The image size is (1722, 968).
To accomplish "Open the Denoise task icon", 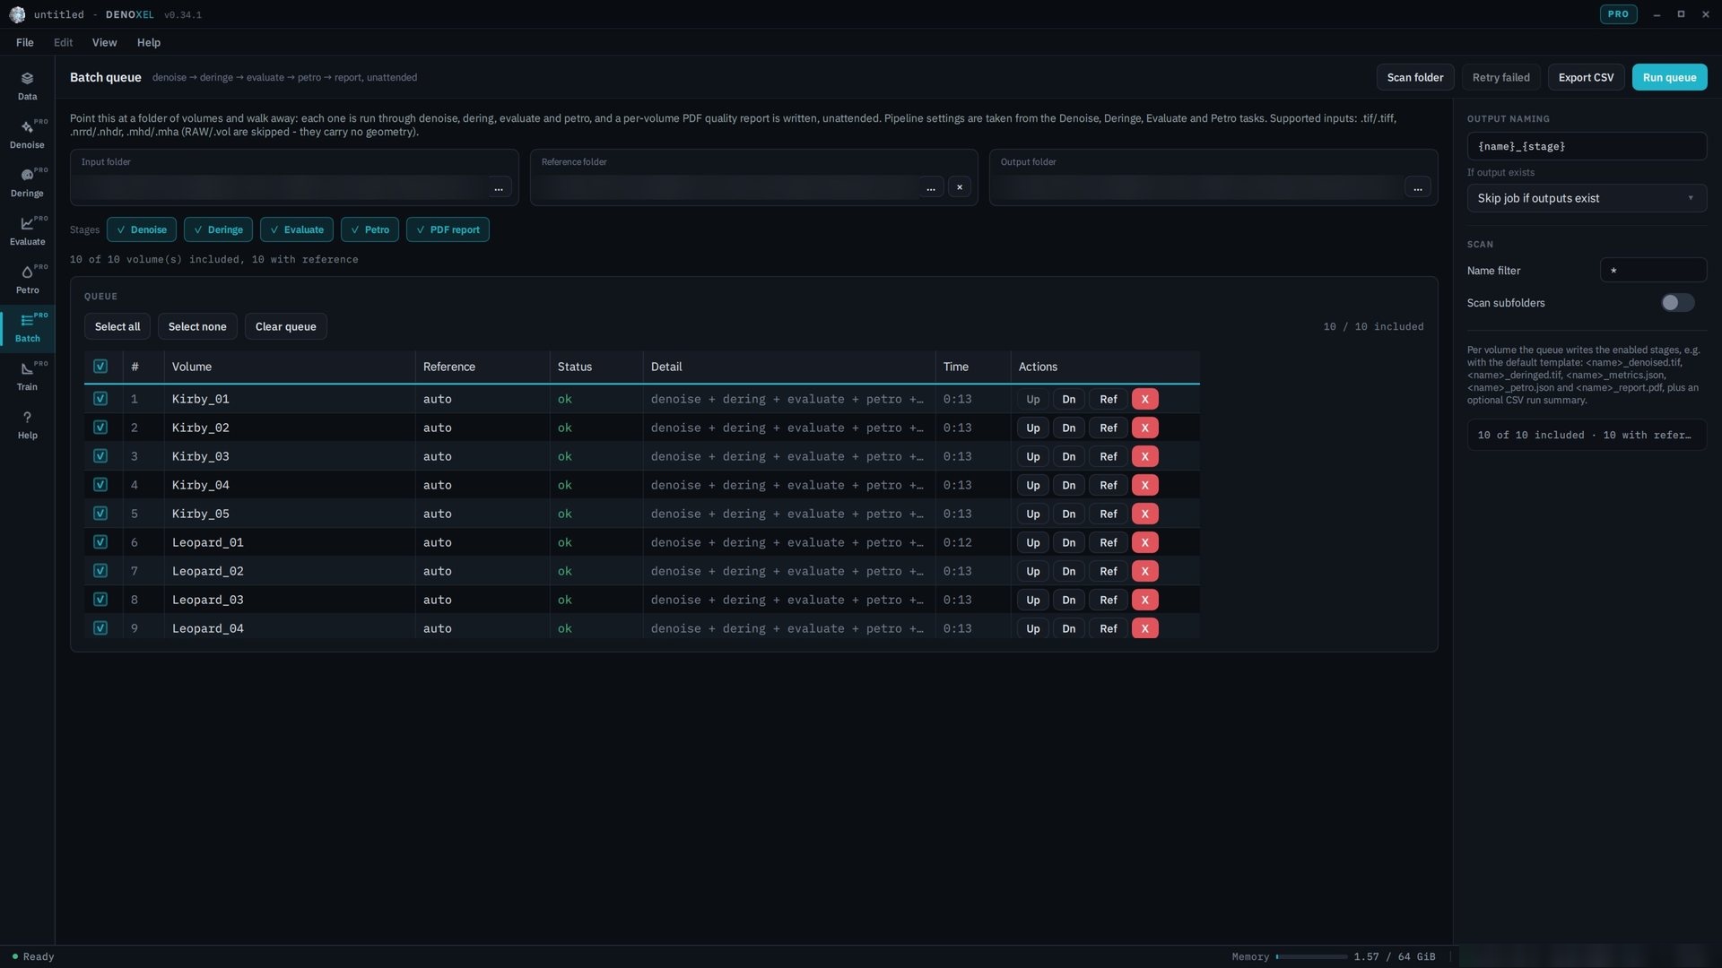I will tap(27, 134).
